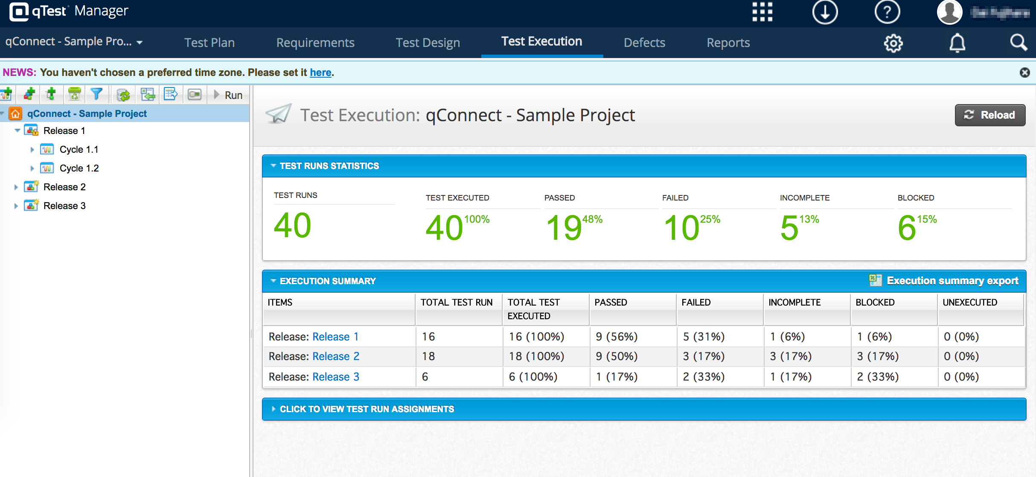Dismiss the time zone news banner

(1024, 73)
